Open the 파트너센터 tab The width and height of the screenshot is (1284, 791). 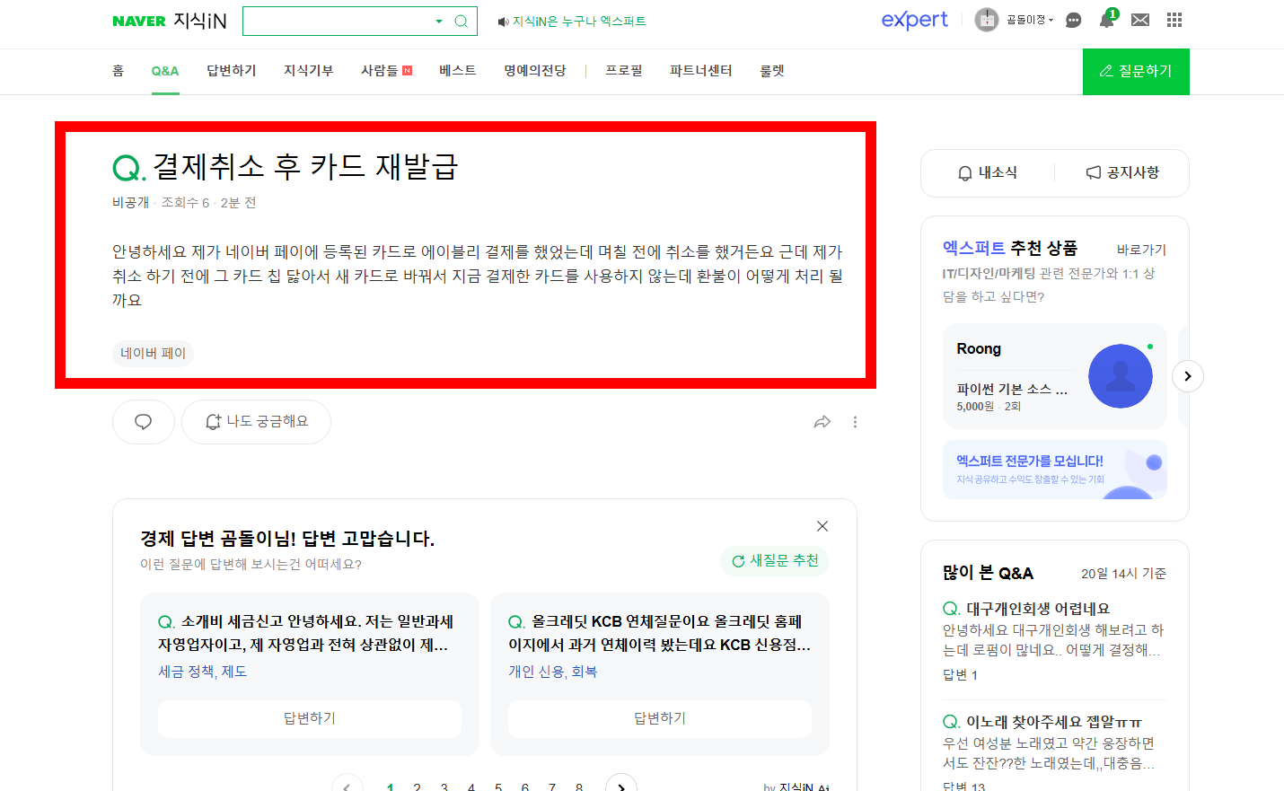coord(701,71)
